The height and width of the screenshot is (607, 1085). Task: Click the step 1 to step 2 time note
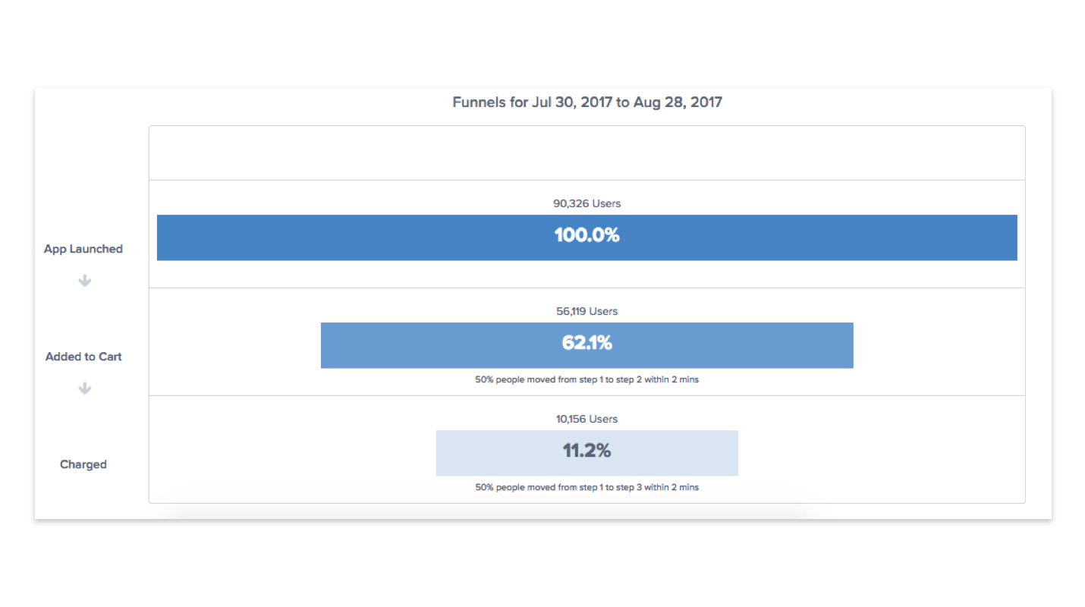(x=587, y=379)
